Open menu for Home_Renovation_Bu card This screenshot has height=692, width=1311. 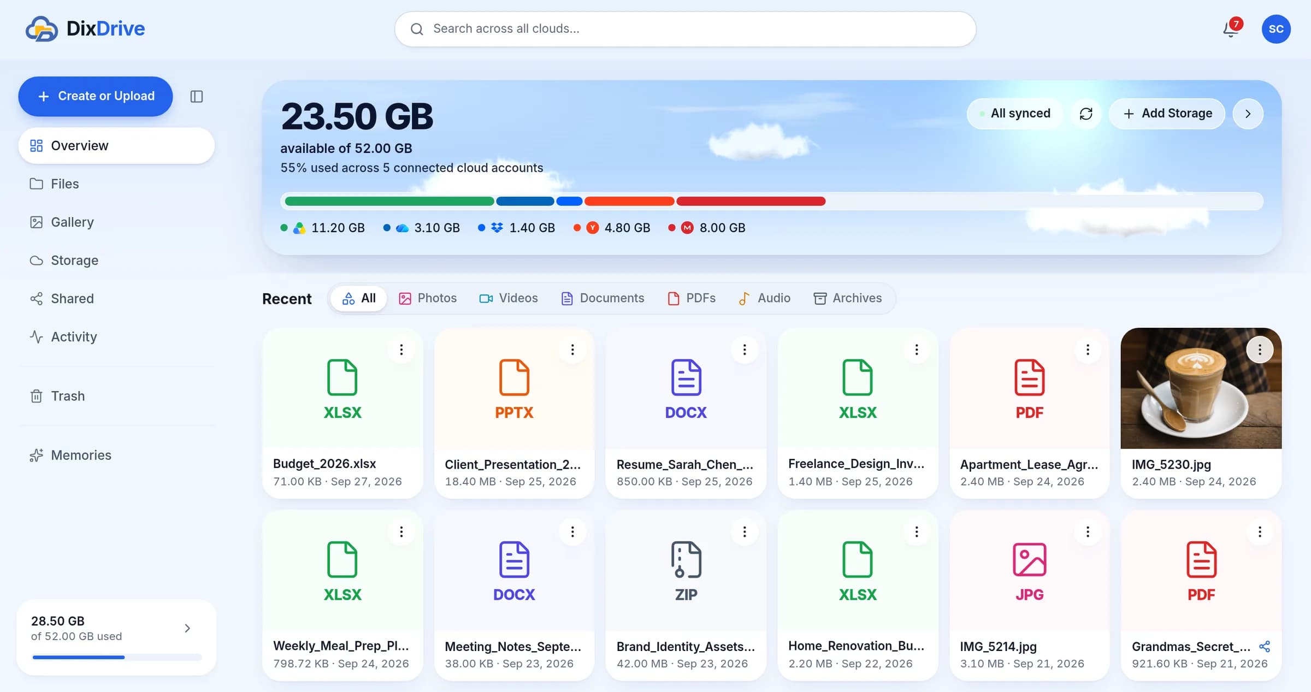pos(917,532)
